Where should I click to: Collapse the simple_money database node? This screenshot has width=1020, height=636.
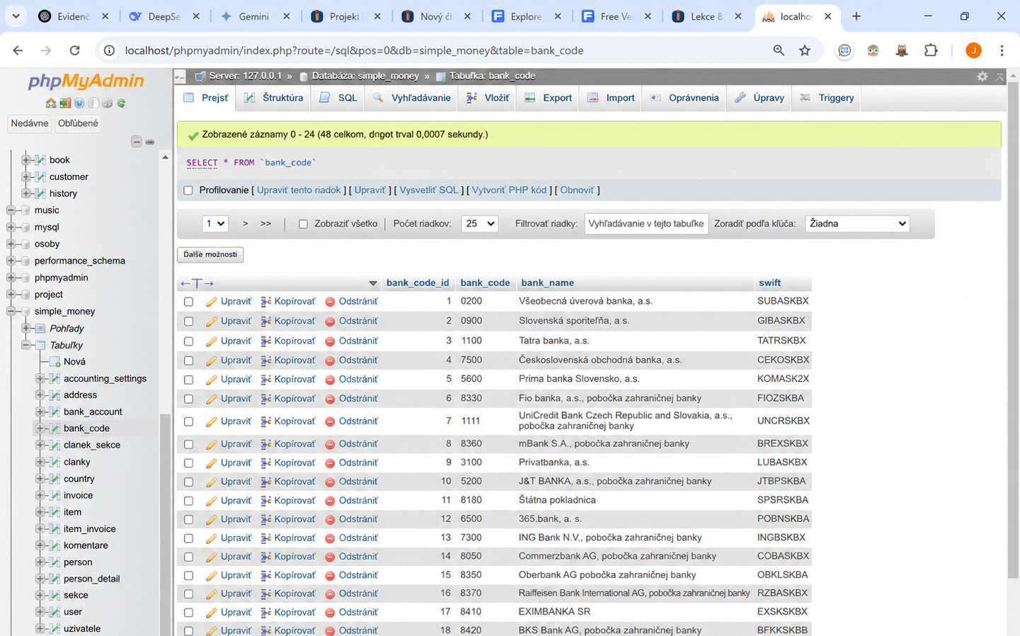coord(11,312)
